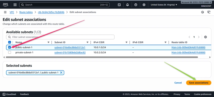Open Feedback in the footer
This screenshot has height=97, width=214.
click(24, 94)
